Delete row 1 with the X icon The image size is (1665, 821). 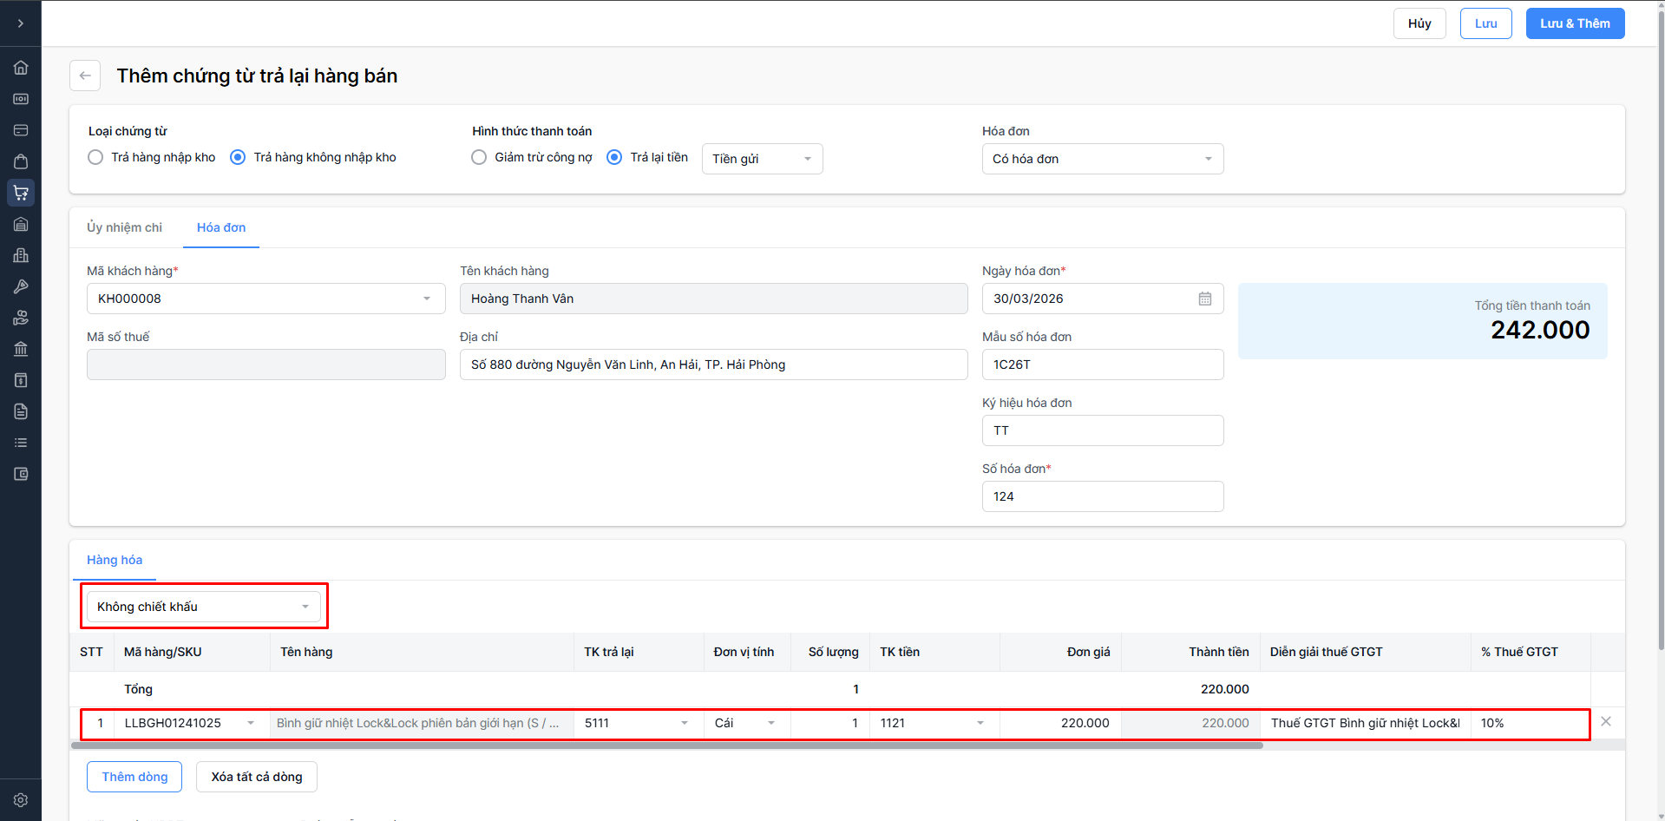pyautogui.click(x=1606, y=722)
